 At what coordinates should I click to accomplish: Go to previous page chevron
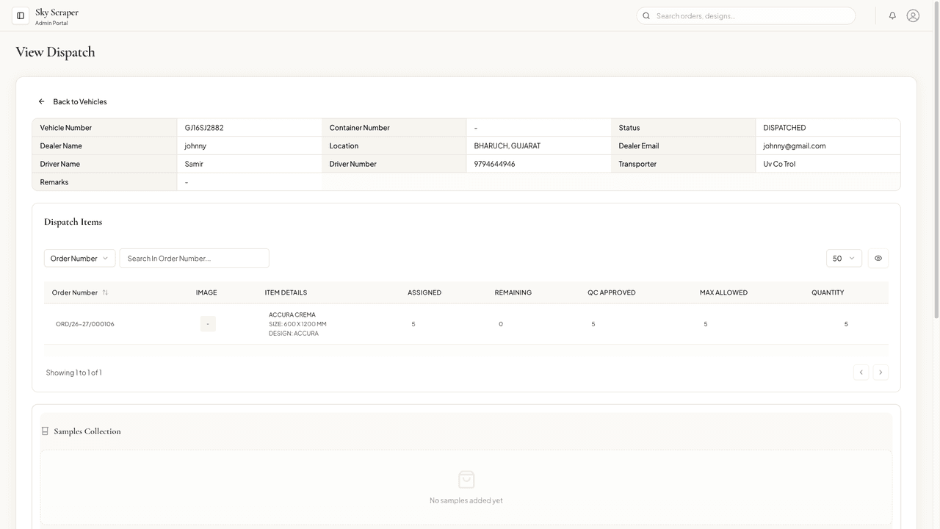pos(861,373)
